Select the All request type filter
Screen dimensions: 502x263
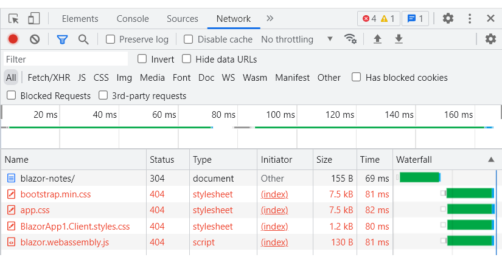coord(11,78)
